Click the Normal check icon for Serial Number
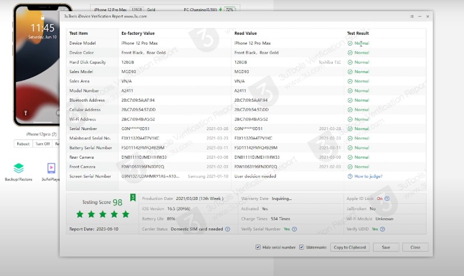The height and width of the screenshot is (276, 464). (x=350, y=128)
